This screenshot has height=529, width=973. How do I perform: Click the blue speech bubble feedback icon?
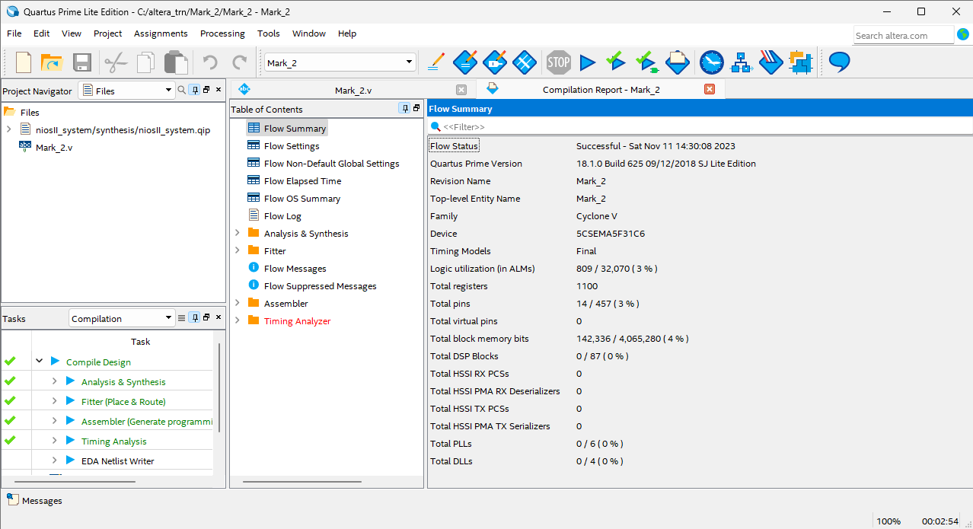839,62
